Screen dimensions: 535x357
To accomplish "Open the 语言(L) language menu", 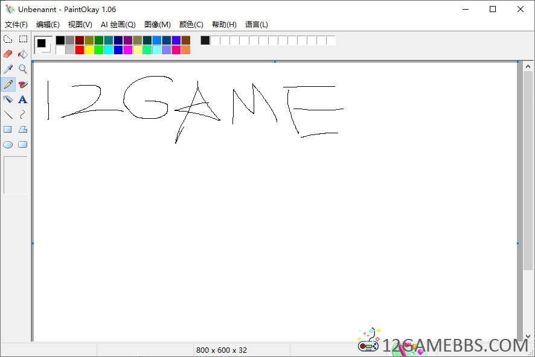I will click(256, 25).
